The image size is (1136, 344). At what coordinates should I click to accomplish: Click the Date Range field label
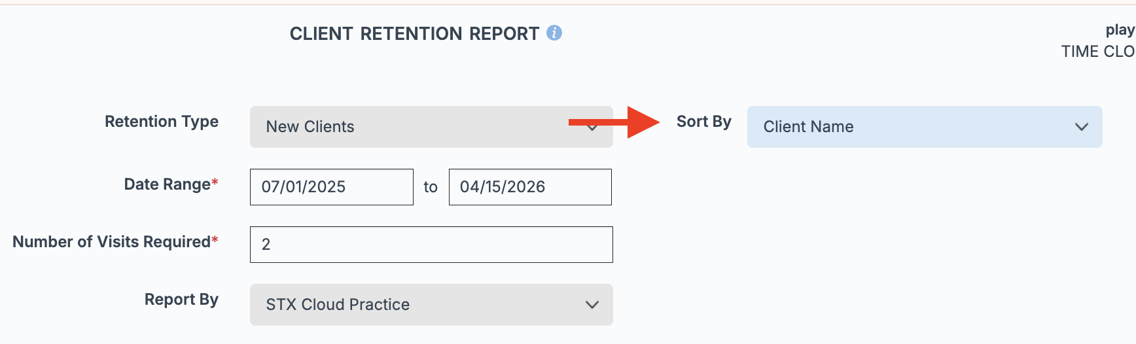[168, 184]
